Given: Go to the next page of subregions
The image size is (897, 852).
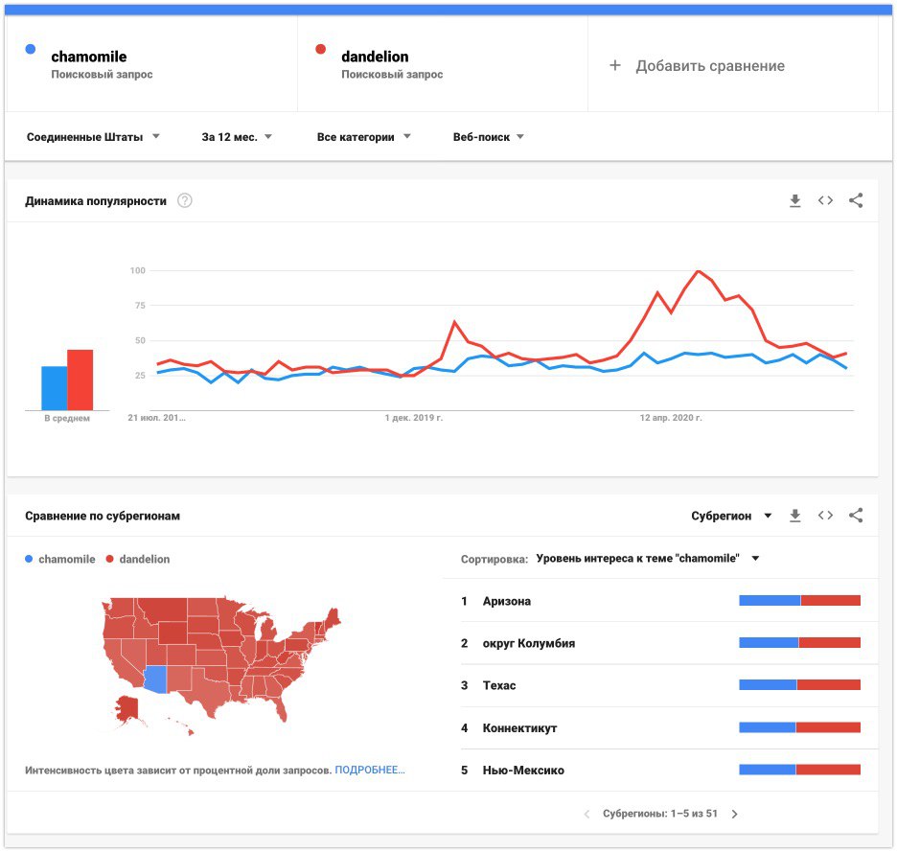Looking at the screenshot, I should [x=734, y=814].
